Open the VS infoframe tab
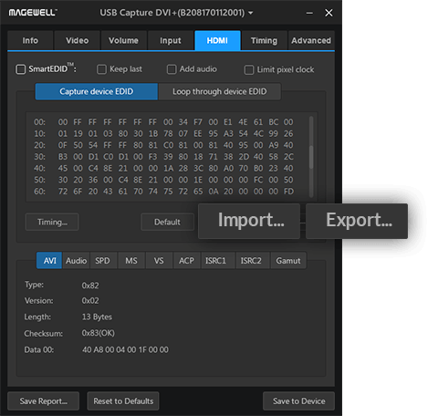The width and height of the screenshot is (428, 416). point(159,260)
